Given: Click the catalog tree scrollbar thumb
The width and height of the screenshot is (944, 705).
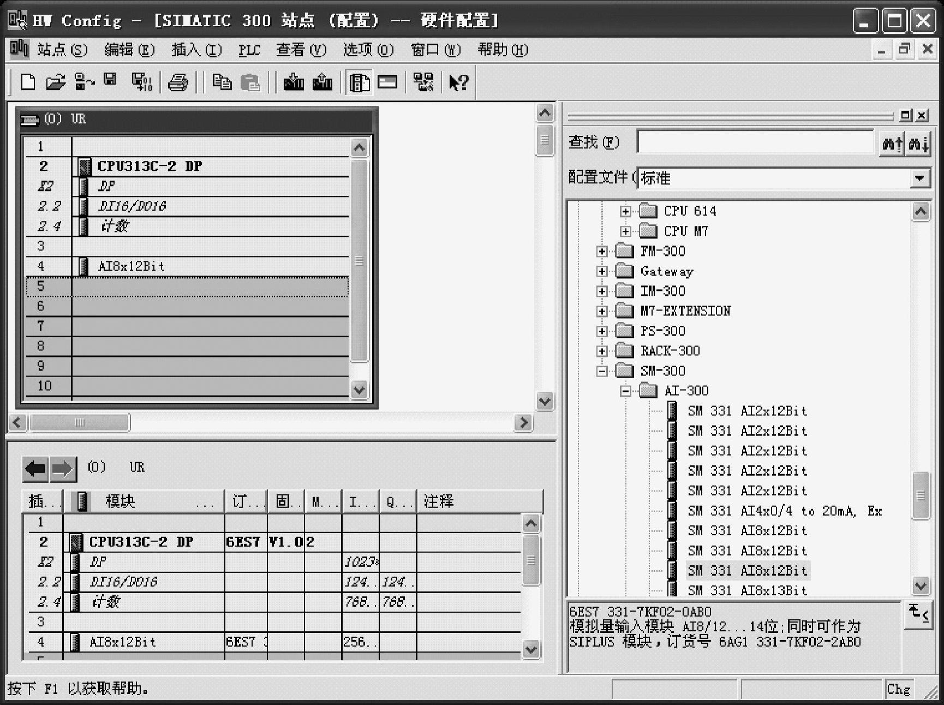Looking at the screenshot, I should pos(921,495).
